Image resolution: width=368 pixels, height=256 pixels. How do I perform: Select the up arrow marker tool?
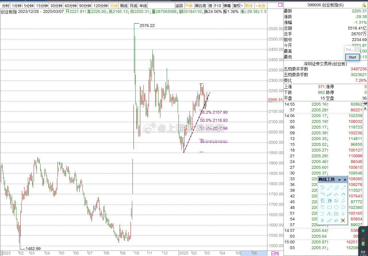(x=343, y=214)
